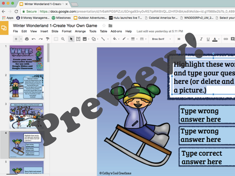Open the Arrange menu
Screen dimensions: 235x176
(80, 31)
